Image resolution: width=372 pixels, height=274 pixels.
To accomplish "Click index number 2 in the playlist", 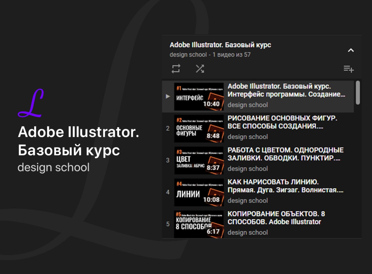I will pyautogui.click(x=168, y=128).
